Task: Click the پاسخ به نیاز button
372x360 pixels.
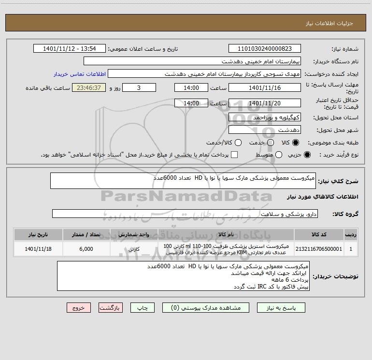Action: click(x=281, y=308)
